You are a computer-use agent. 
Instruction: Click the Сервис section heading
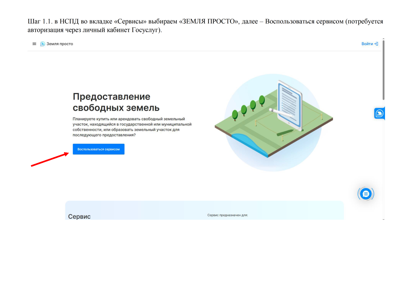[79, 216]
